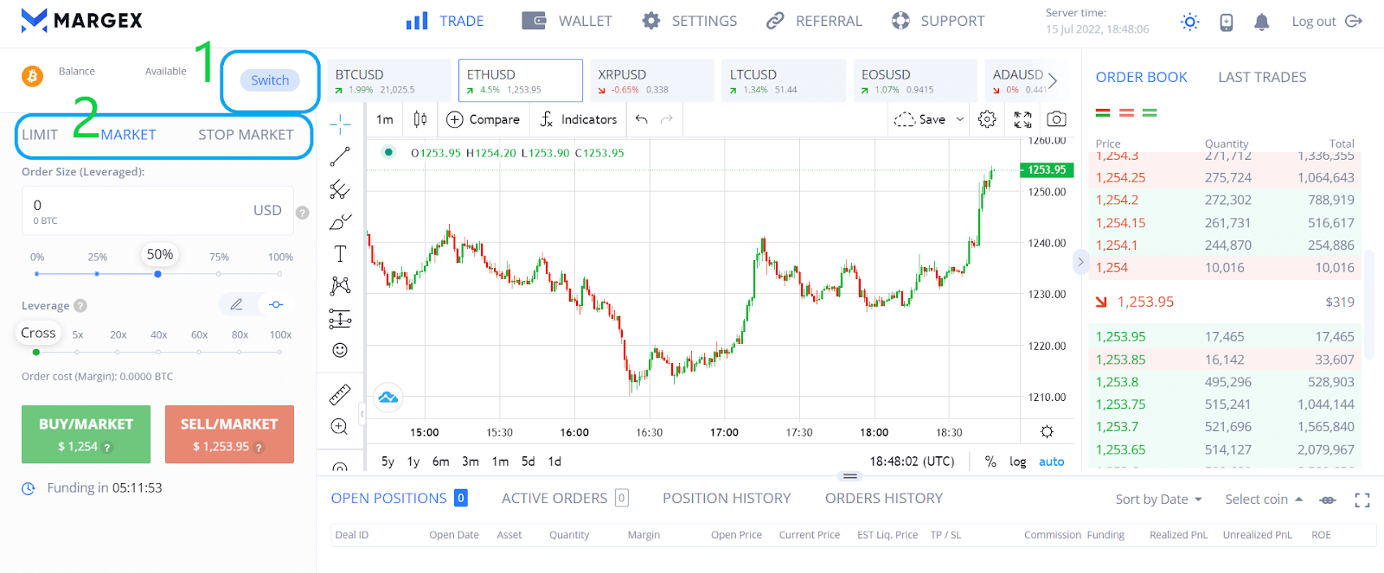
Task: Open the Indicators menu
Action: point(578,119)
